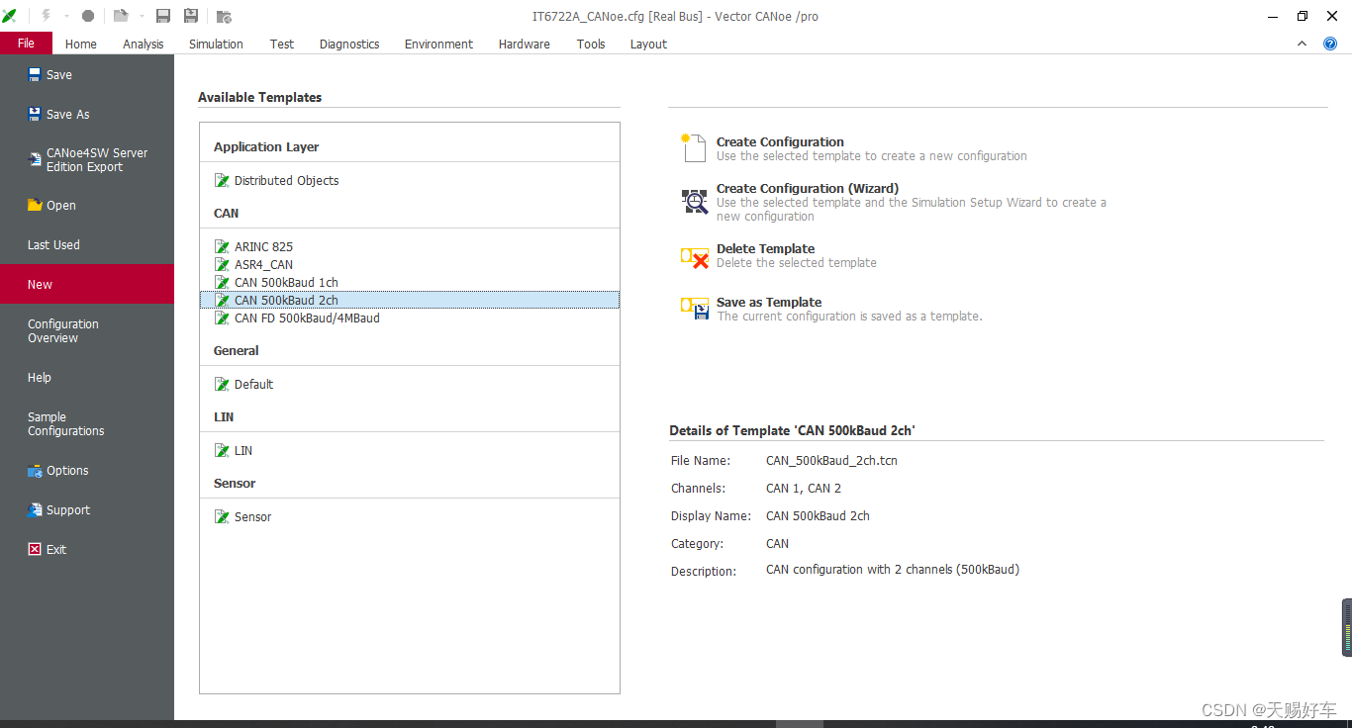Screen dimensions: 1352x728
Task: Click Create Configuration (Wizard) link
Action: [x=808, y=188]
